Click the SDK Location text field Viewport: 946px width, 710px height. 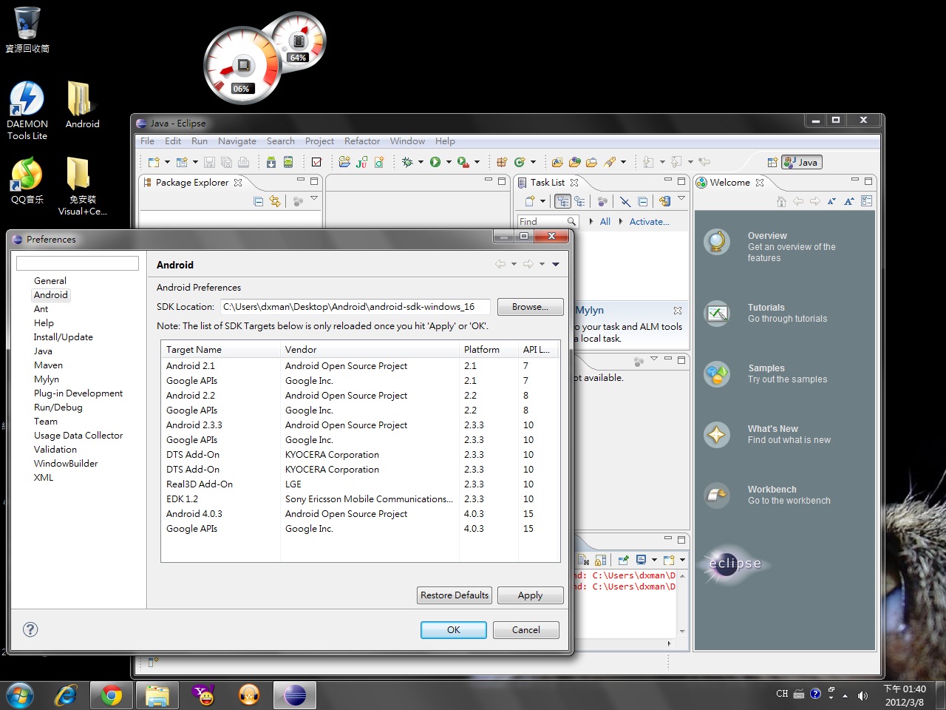(x=354, y=307)
